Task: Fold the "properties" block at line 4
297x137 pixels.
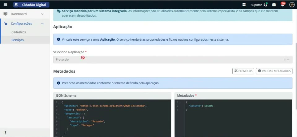Action: click(x=59, y=114)
